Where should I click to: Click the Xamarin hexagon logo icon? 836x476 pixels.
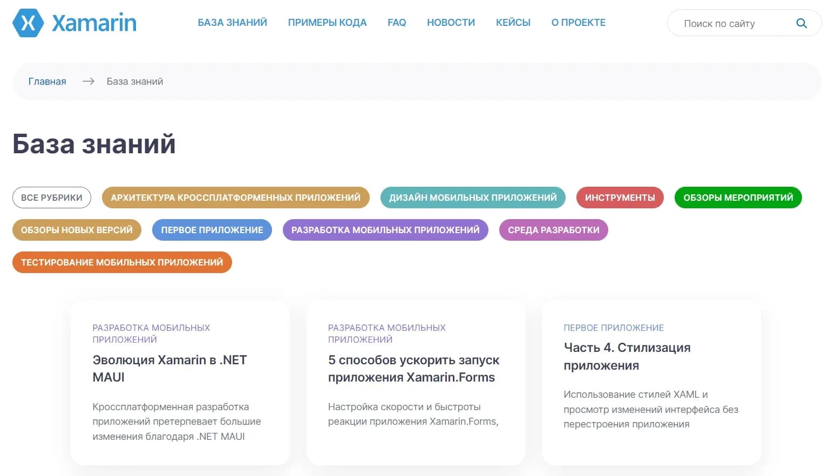[28, 23]
